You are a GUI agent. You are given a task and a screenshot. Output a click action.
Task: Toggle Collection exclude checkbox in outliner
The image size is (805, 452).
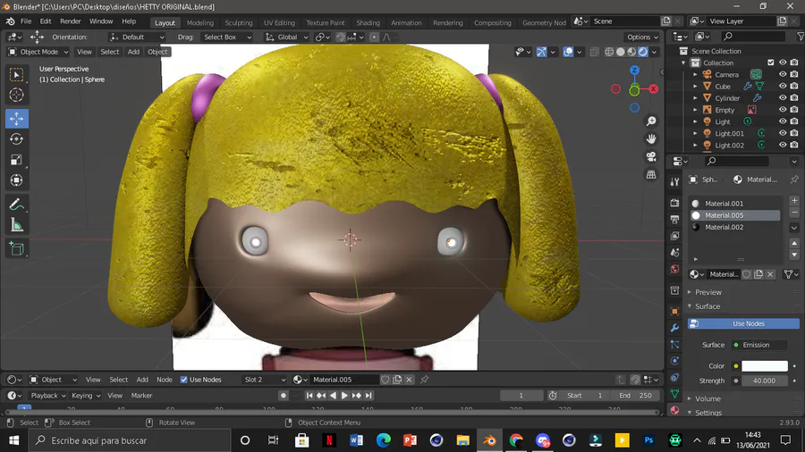(771, 63)
